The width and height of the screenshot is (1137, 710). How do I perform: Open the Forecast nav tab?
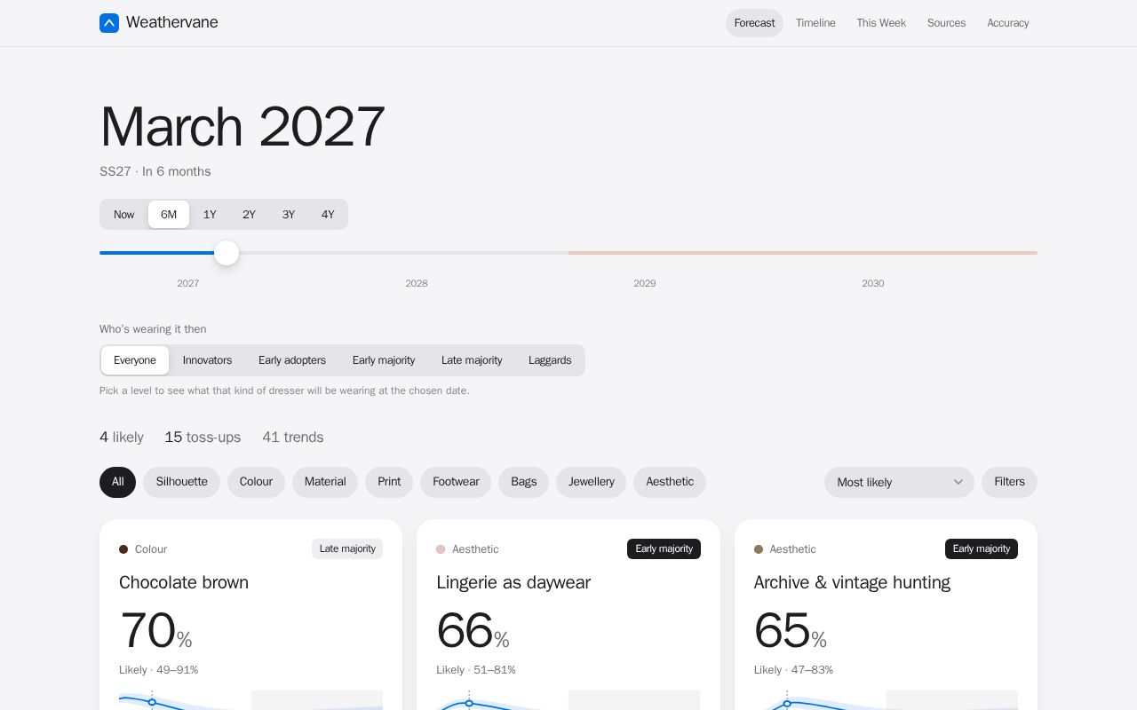[x=754, y=23]
